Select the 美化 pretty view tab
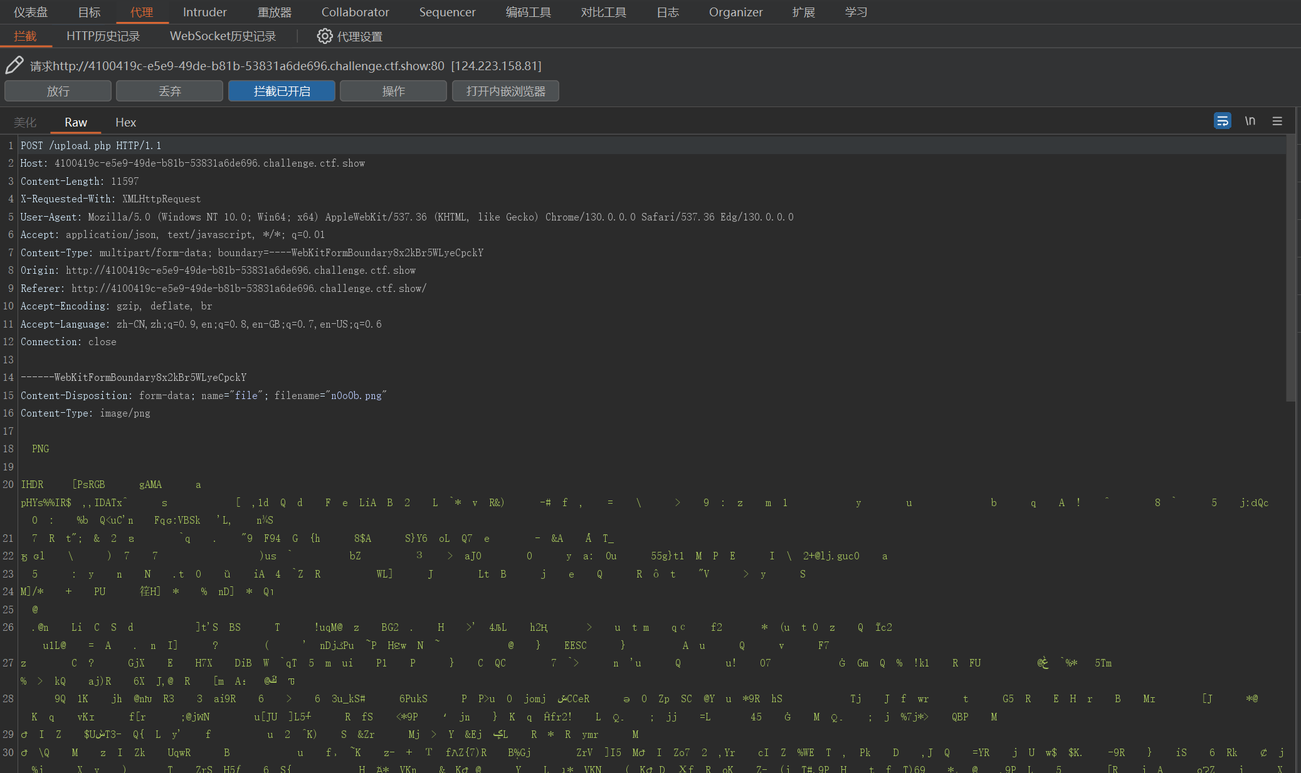1301x773 pixels. click(25, 122)
